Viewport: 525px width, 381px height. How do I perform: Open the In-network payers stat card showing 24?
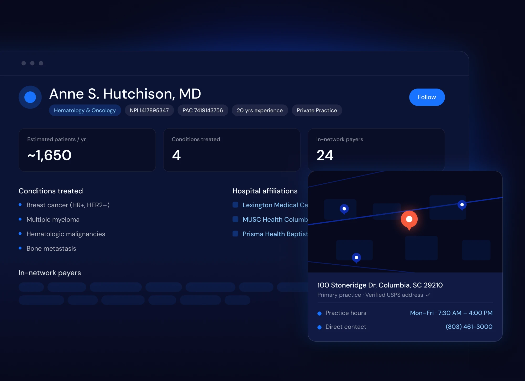coord(376,150)
